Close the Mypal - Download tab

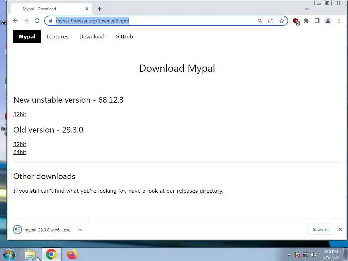tap(87, 9)
